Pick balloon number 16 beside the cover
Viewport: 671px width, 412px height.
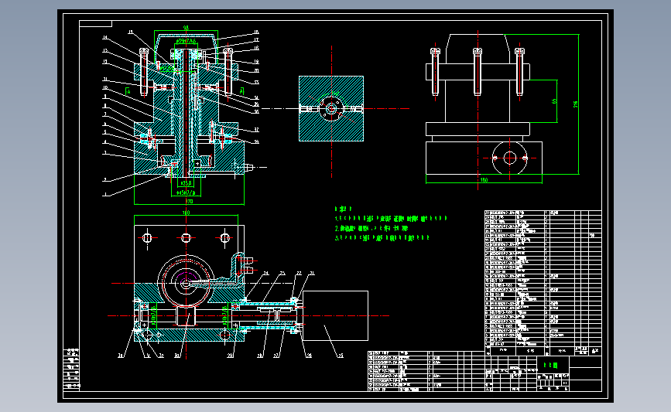pos(256,32)
